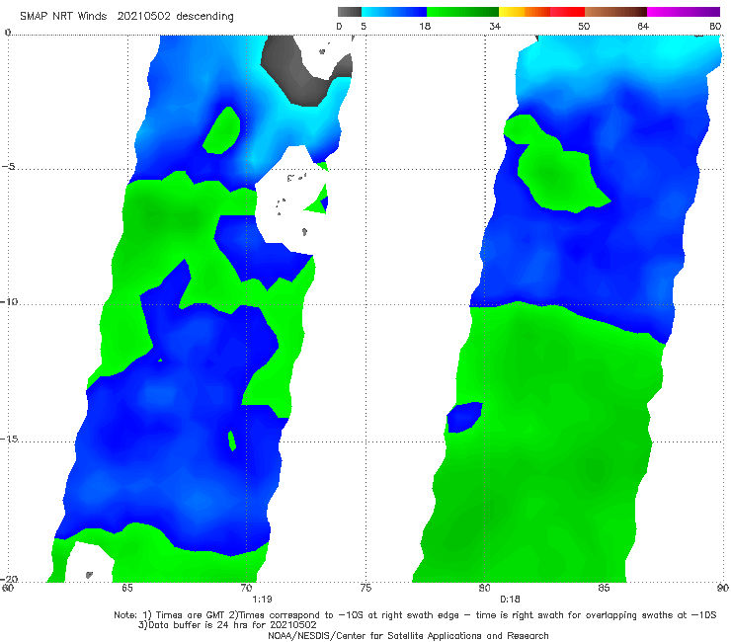
Task: Click the color bar label '50'
Action: 584,26
